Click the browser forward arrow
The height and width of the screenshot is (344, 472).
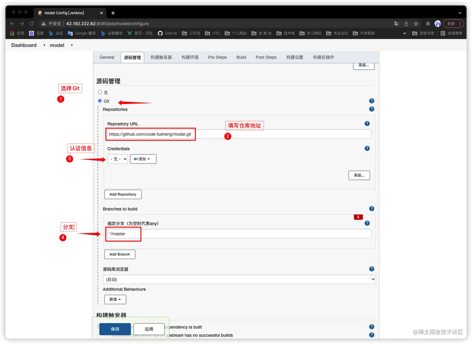[22, 24]
